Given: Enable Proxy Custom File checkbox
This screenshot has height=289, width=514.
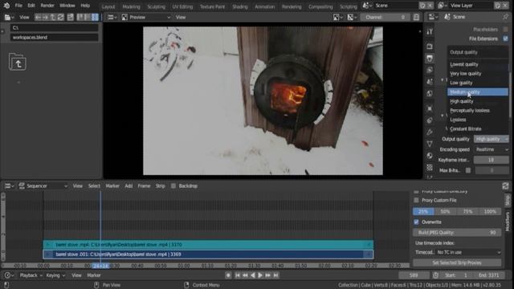Looking at the screenshot, I should click(x=416, y=200).
